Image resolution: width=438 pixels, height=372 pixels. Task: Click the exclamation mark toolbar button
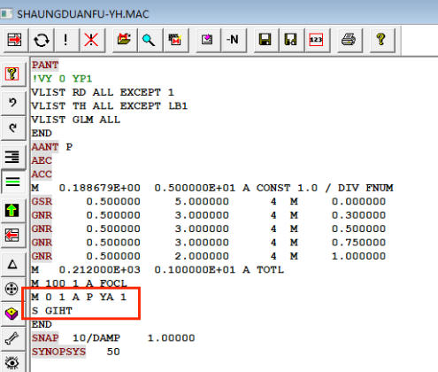point(65,40)
